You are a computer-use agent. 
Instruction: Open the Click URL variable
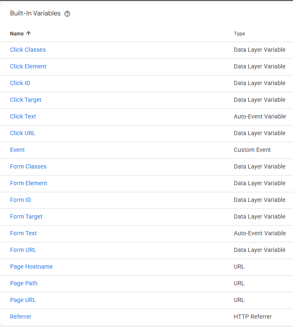(23, 133)
